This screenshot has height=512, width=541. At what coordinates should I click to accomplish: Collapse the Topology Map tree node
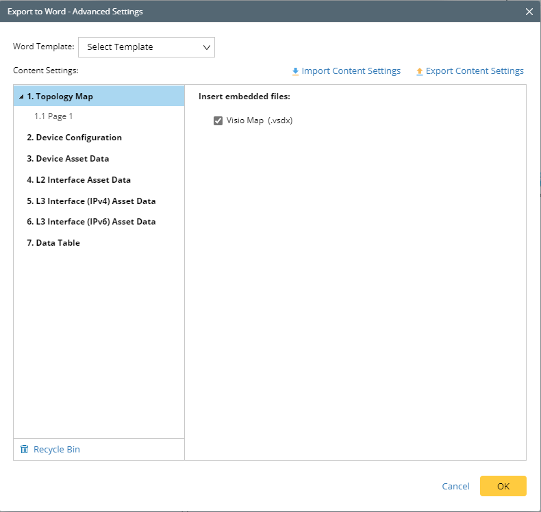[x=21, y=97]
